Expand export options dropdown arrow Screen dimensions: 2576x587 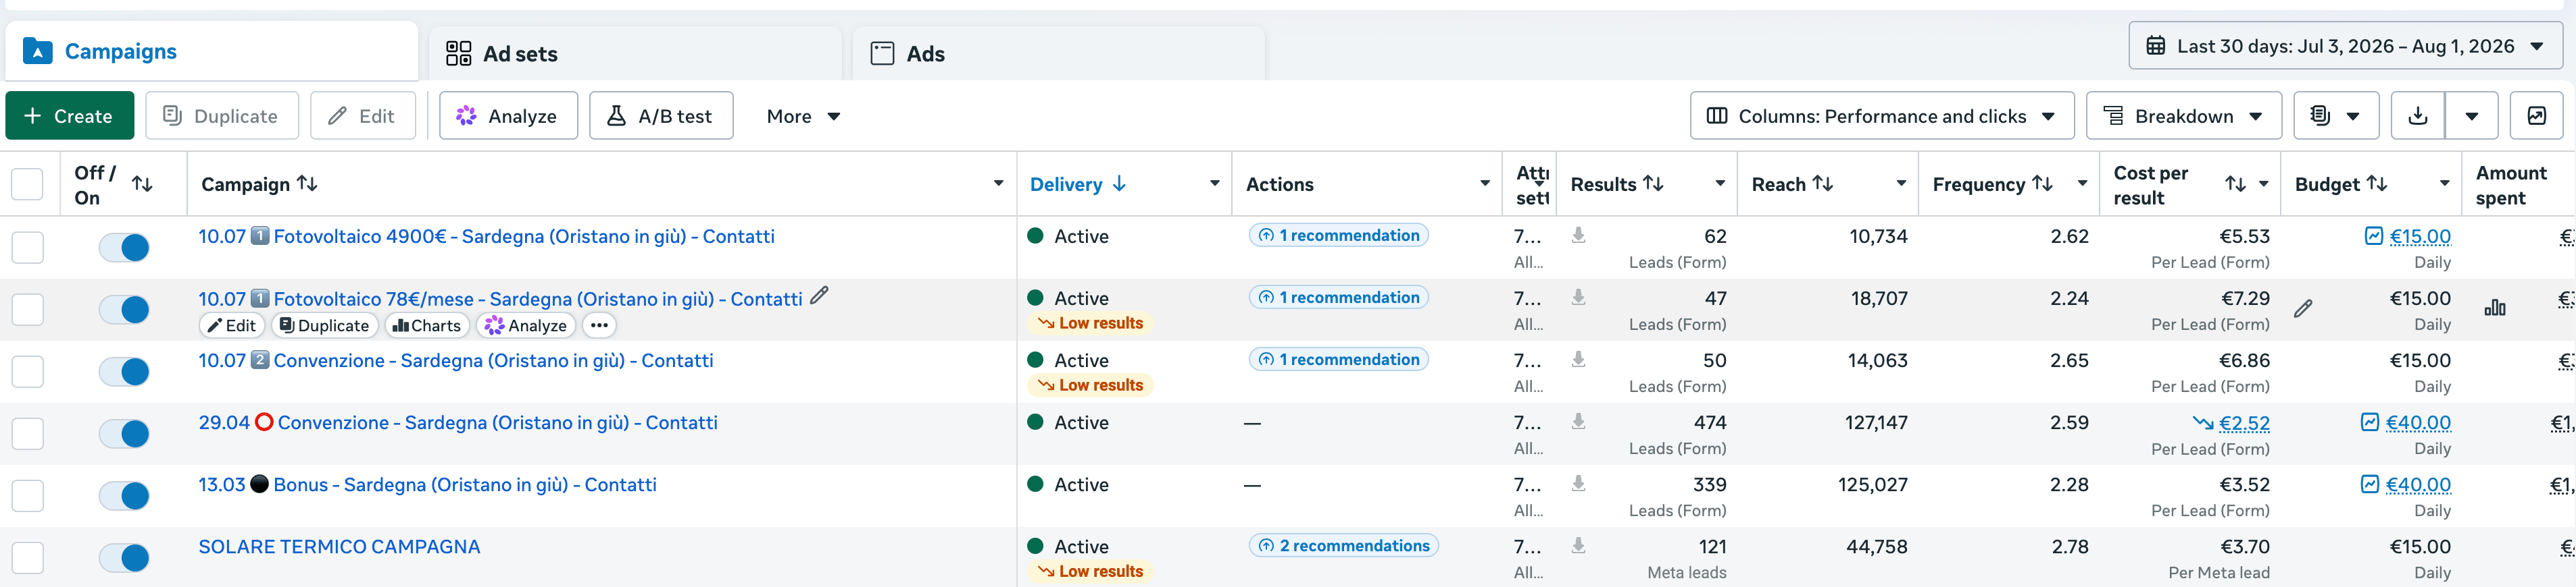(x=2471, y=116)
